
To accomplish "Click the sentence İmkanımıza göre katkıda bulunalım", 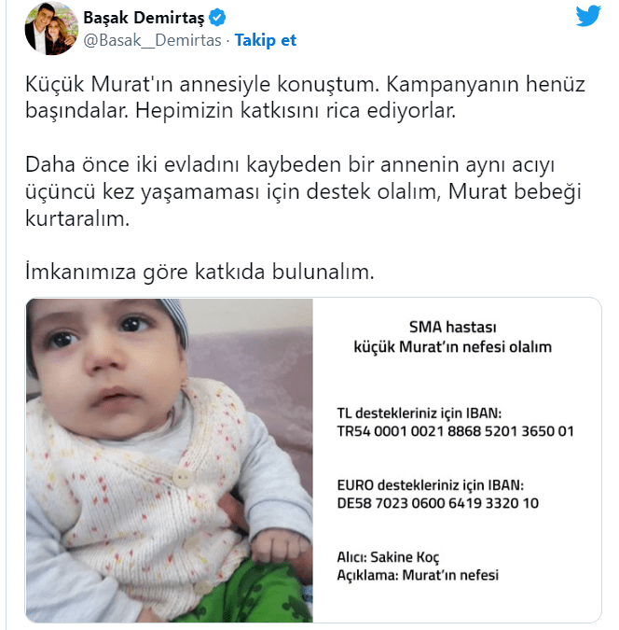I will 199,272.
